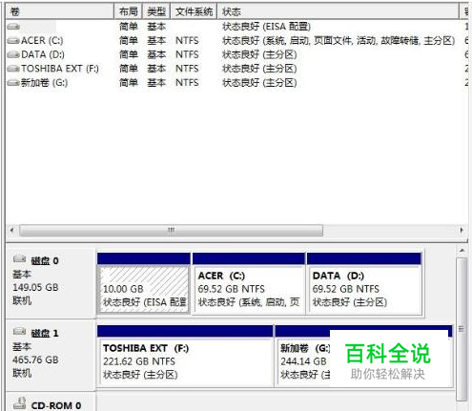This screenshot has height=411, width=472.
Task: Select the ACER (C:) volume row name
Action: click(x=42, y=41)
